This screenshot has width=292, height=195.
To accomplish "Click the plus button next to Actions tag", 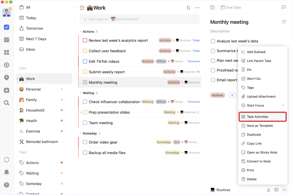I will [x=232, y=95].
